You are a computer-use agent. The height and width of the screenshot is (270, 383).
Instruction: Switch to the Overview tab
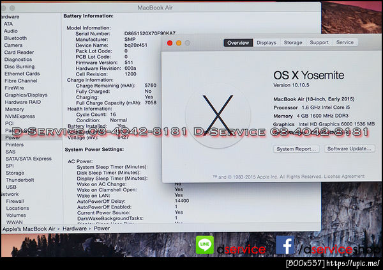pos(238,43)
